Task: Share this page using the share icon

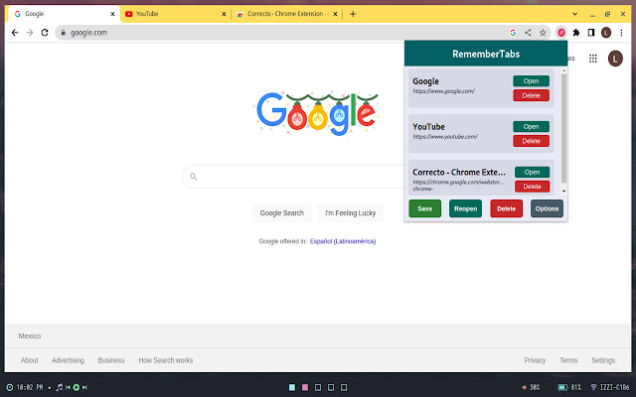Action: point(528,33)
